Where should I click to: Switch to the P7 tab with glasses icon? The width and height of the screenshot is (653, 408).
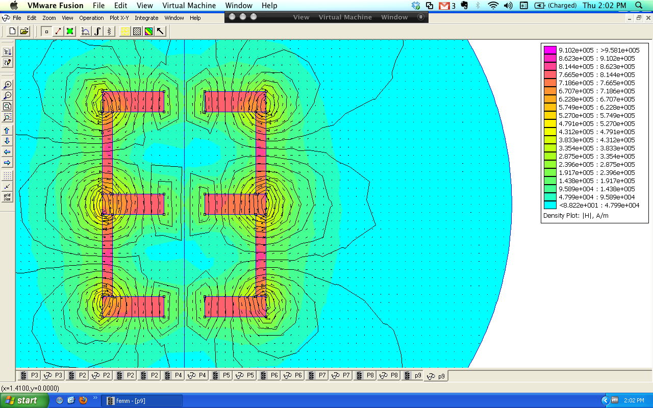point(341,375)
